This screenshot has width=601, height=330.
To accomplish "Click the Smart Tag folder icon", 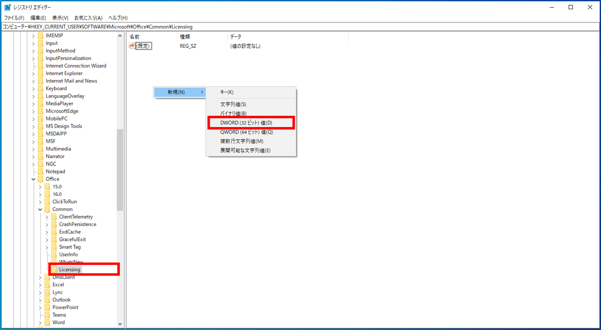I will [x=54, y=247].
